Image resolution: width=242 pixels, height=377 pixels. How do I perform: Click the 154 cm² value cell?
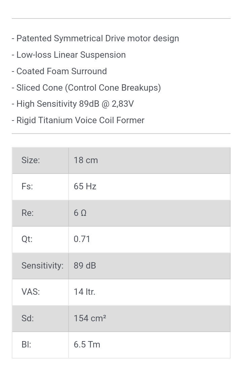pos(150,319)
